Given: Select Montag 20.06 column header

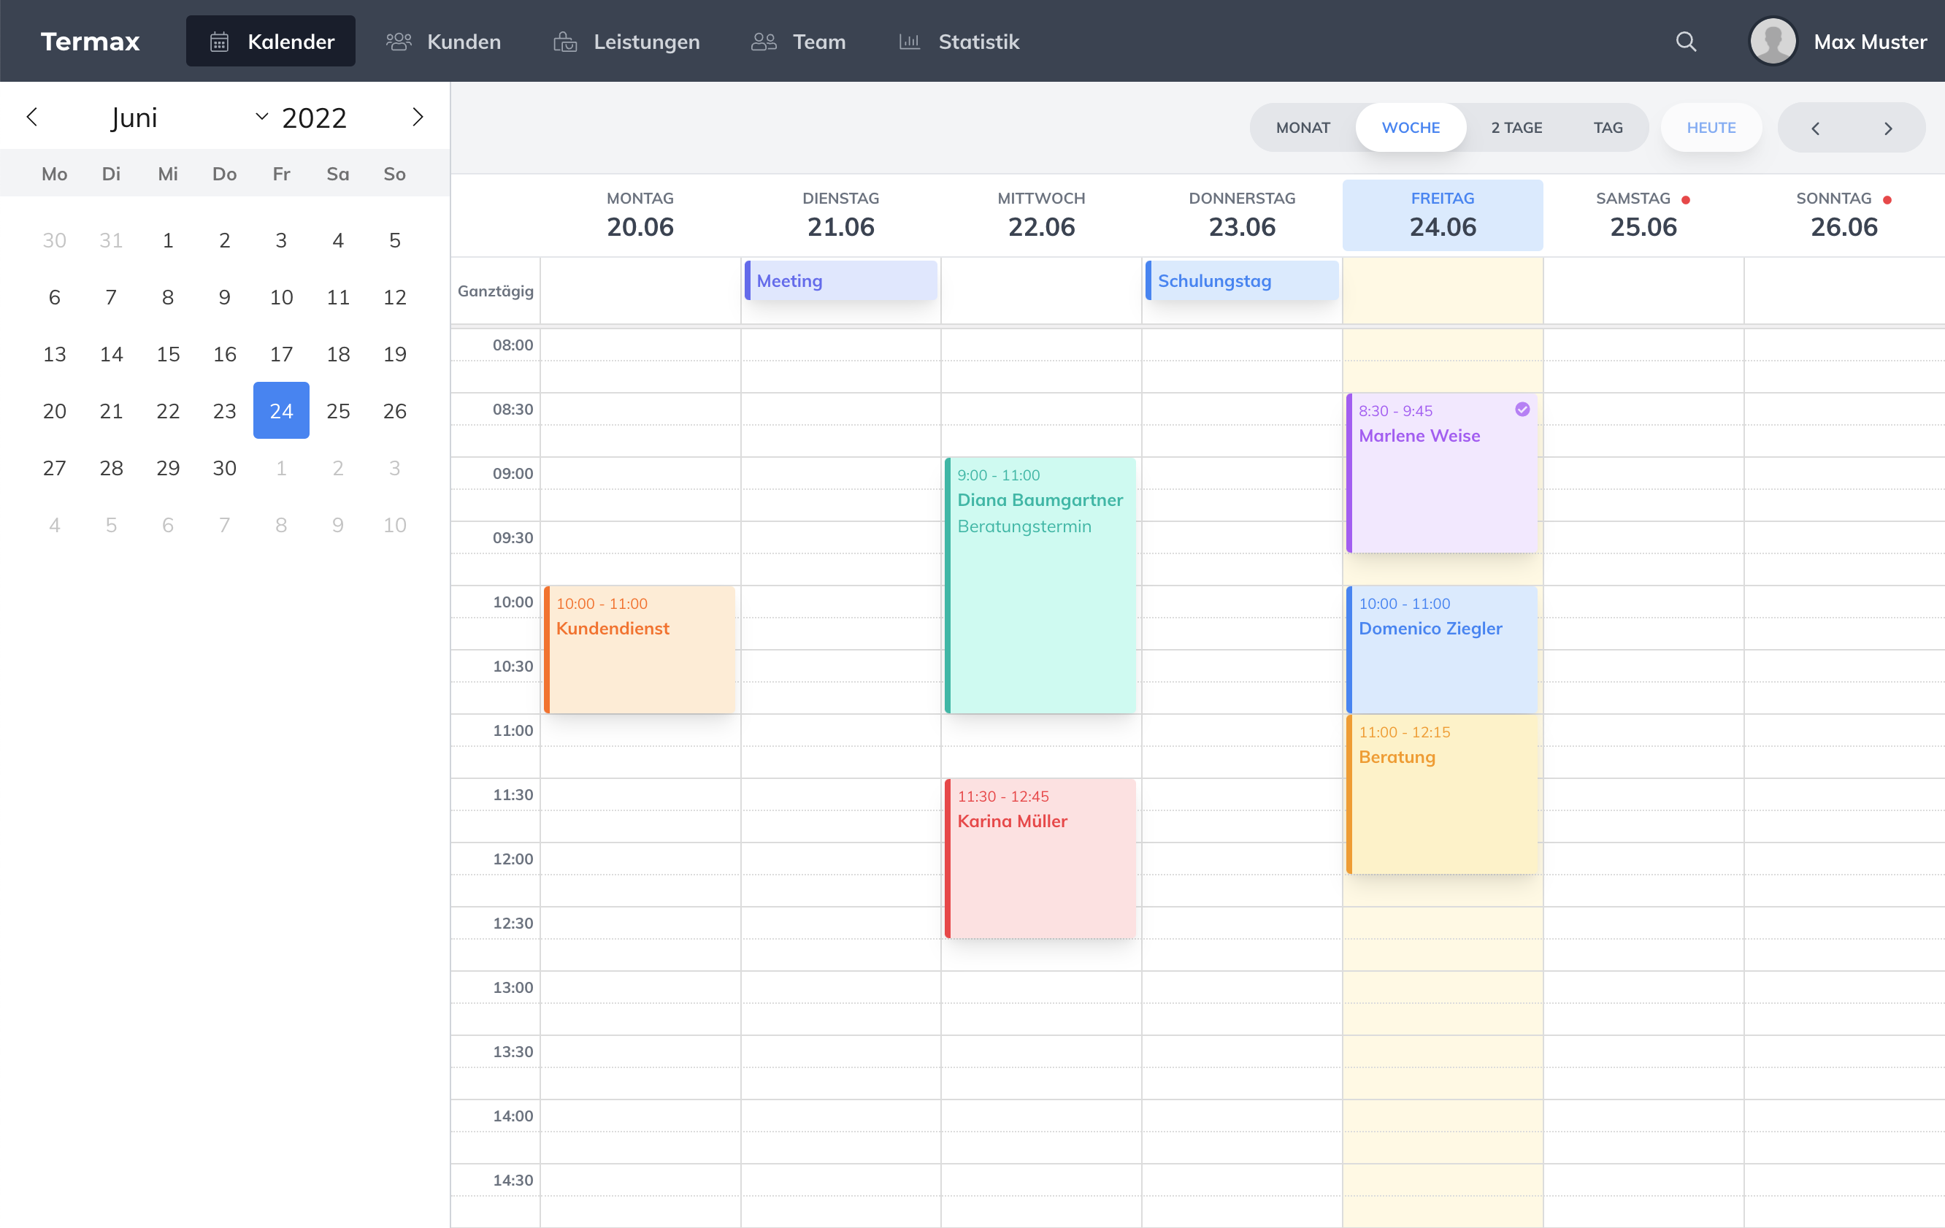Looking at the screenshot, I should click(640, 215).
